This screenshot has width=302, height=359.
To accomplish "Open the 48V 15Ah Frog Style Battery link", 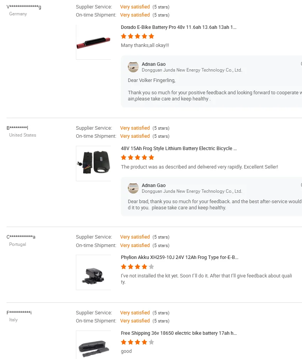I will pyautogui.click(x=179, y=149).
